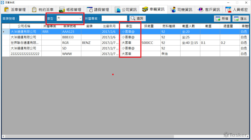Screen dimensions: 251x140
Task: Switch to the 車輛資訊 tab
Action: [x=154, y=10]
